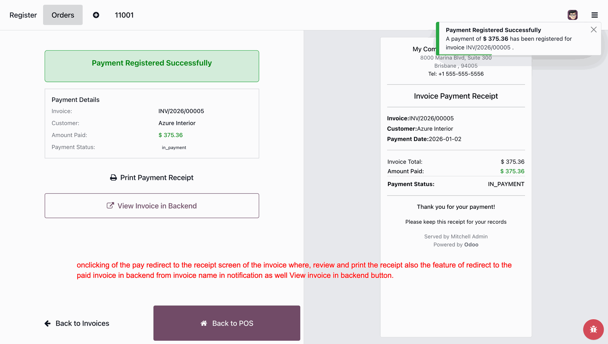This screenshot has height=344, width=608.
Task: Click the home icon on Back to POS
Action: 204,323
